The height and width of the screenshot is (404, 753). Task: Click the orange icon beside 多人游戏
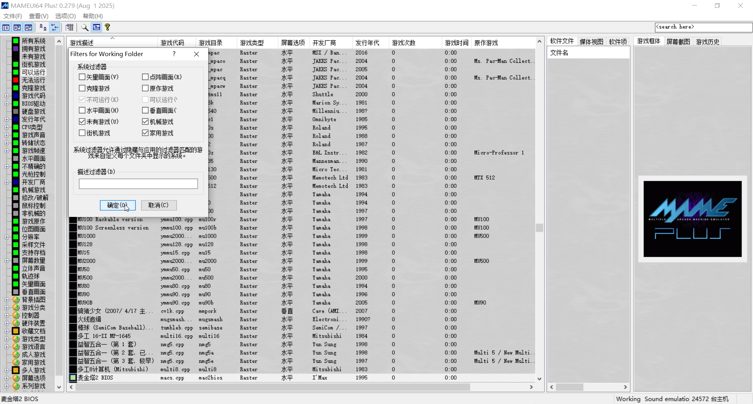16,370
